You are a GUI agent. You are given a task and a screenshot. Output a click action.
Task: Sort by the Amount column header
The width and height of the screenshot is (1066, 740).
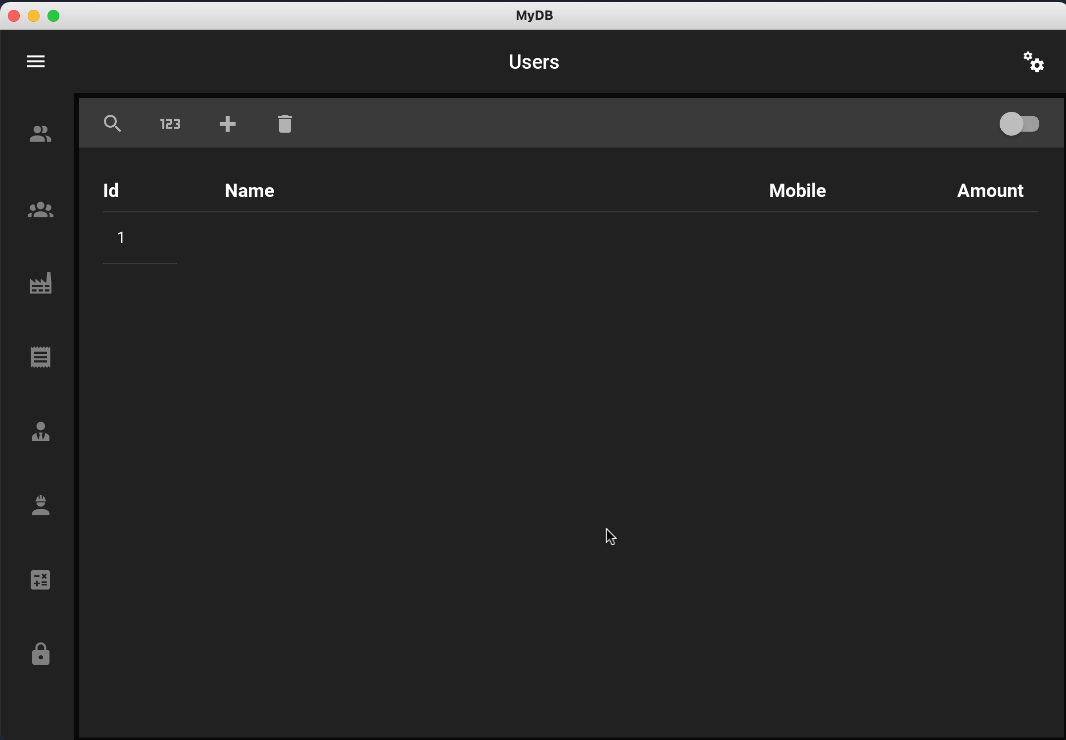990,191
